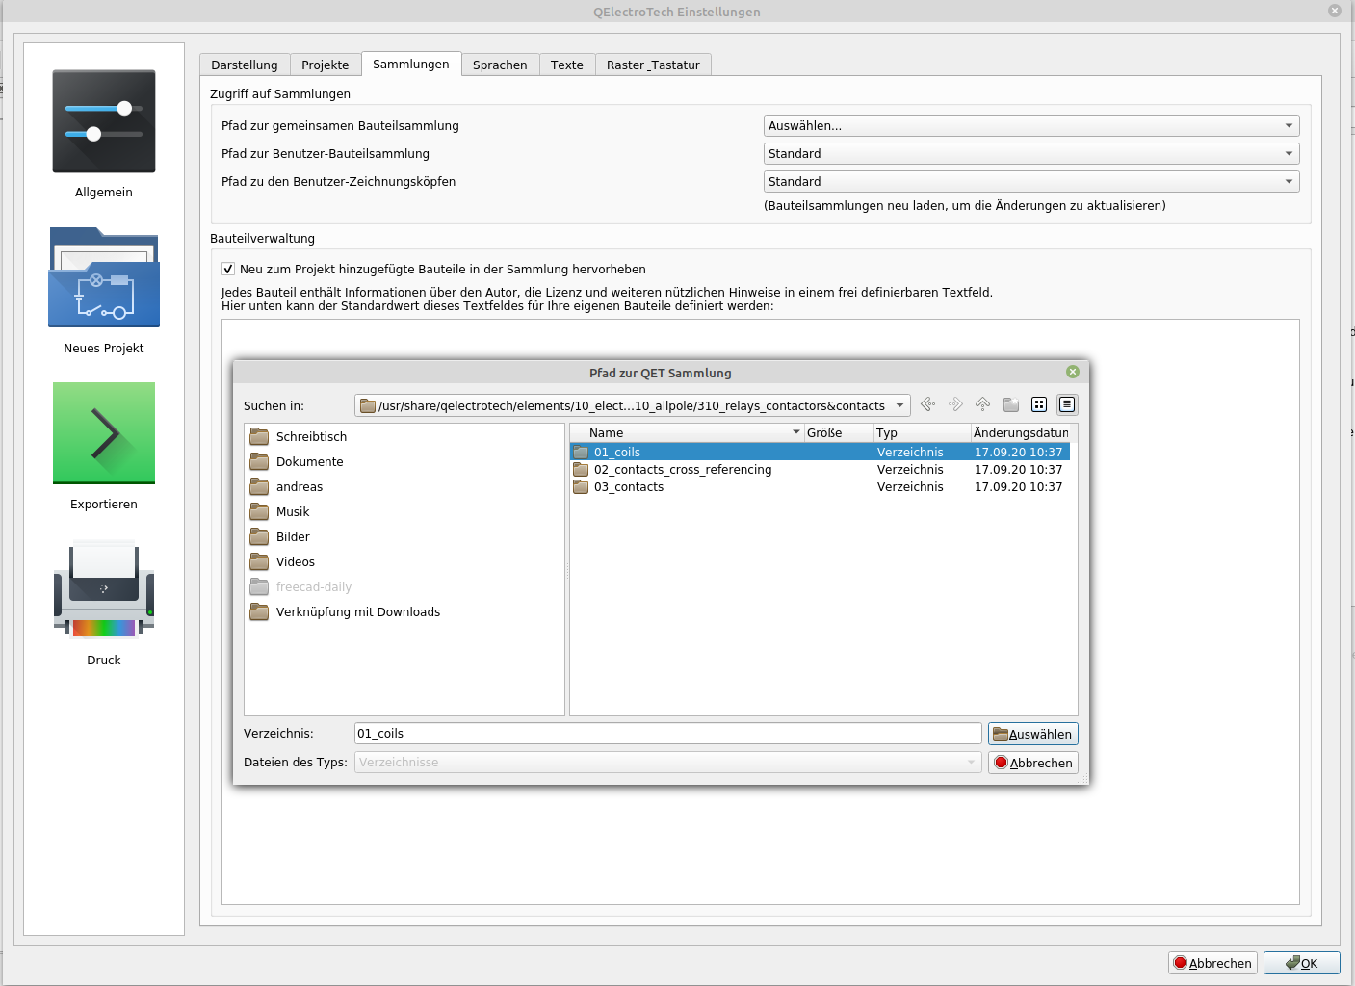
Task: Click the Verzeichnis text input field
Action: click(x=666, y=734)
